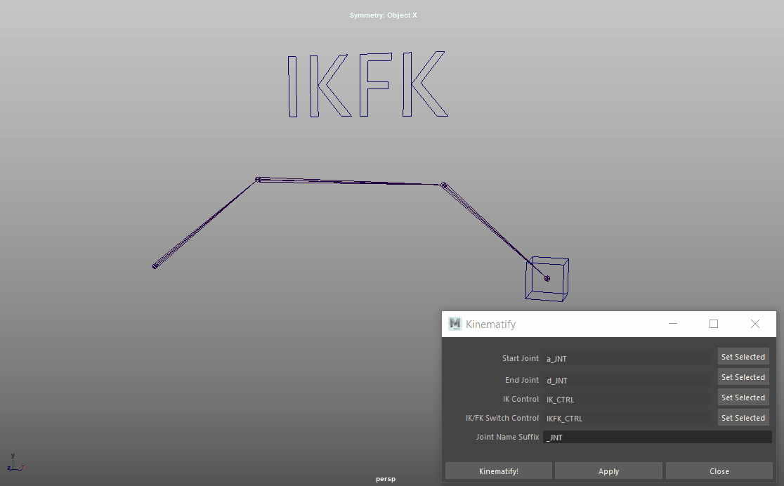This screenshot has width=784, height=486.
Task: Set Selected for End Joint
Action: tap(743, 377)
